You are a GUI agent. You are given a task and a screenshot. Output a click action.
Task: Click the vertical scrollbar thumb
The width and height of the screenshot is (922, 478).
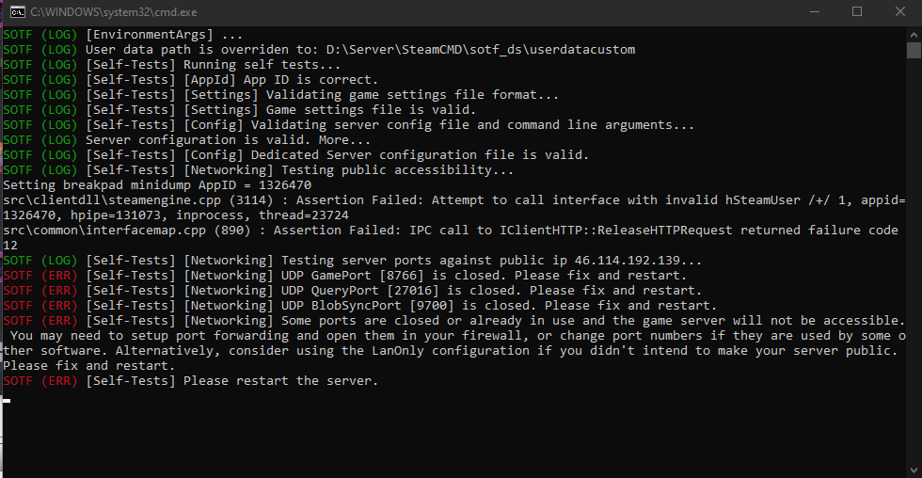click(x=914, y=51)
